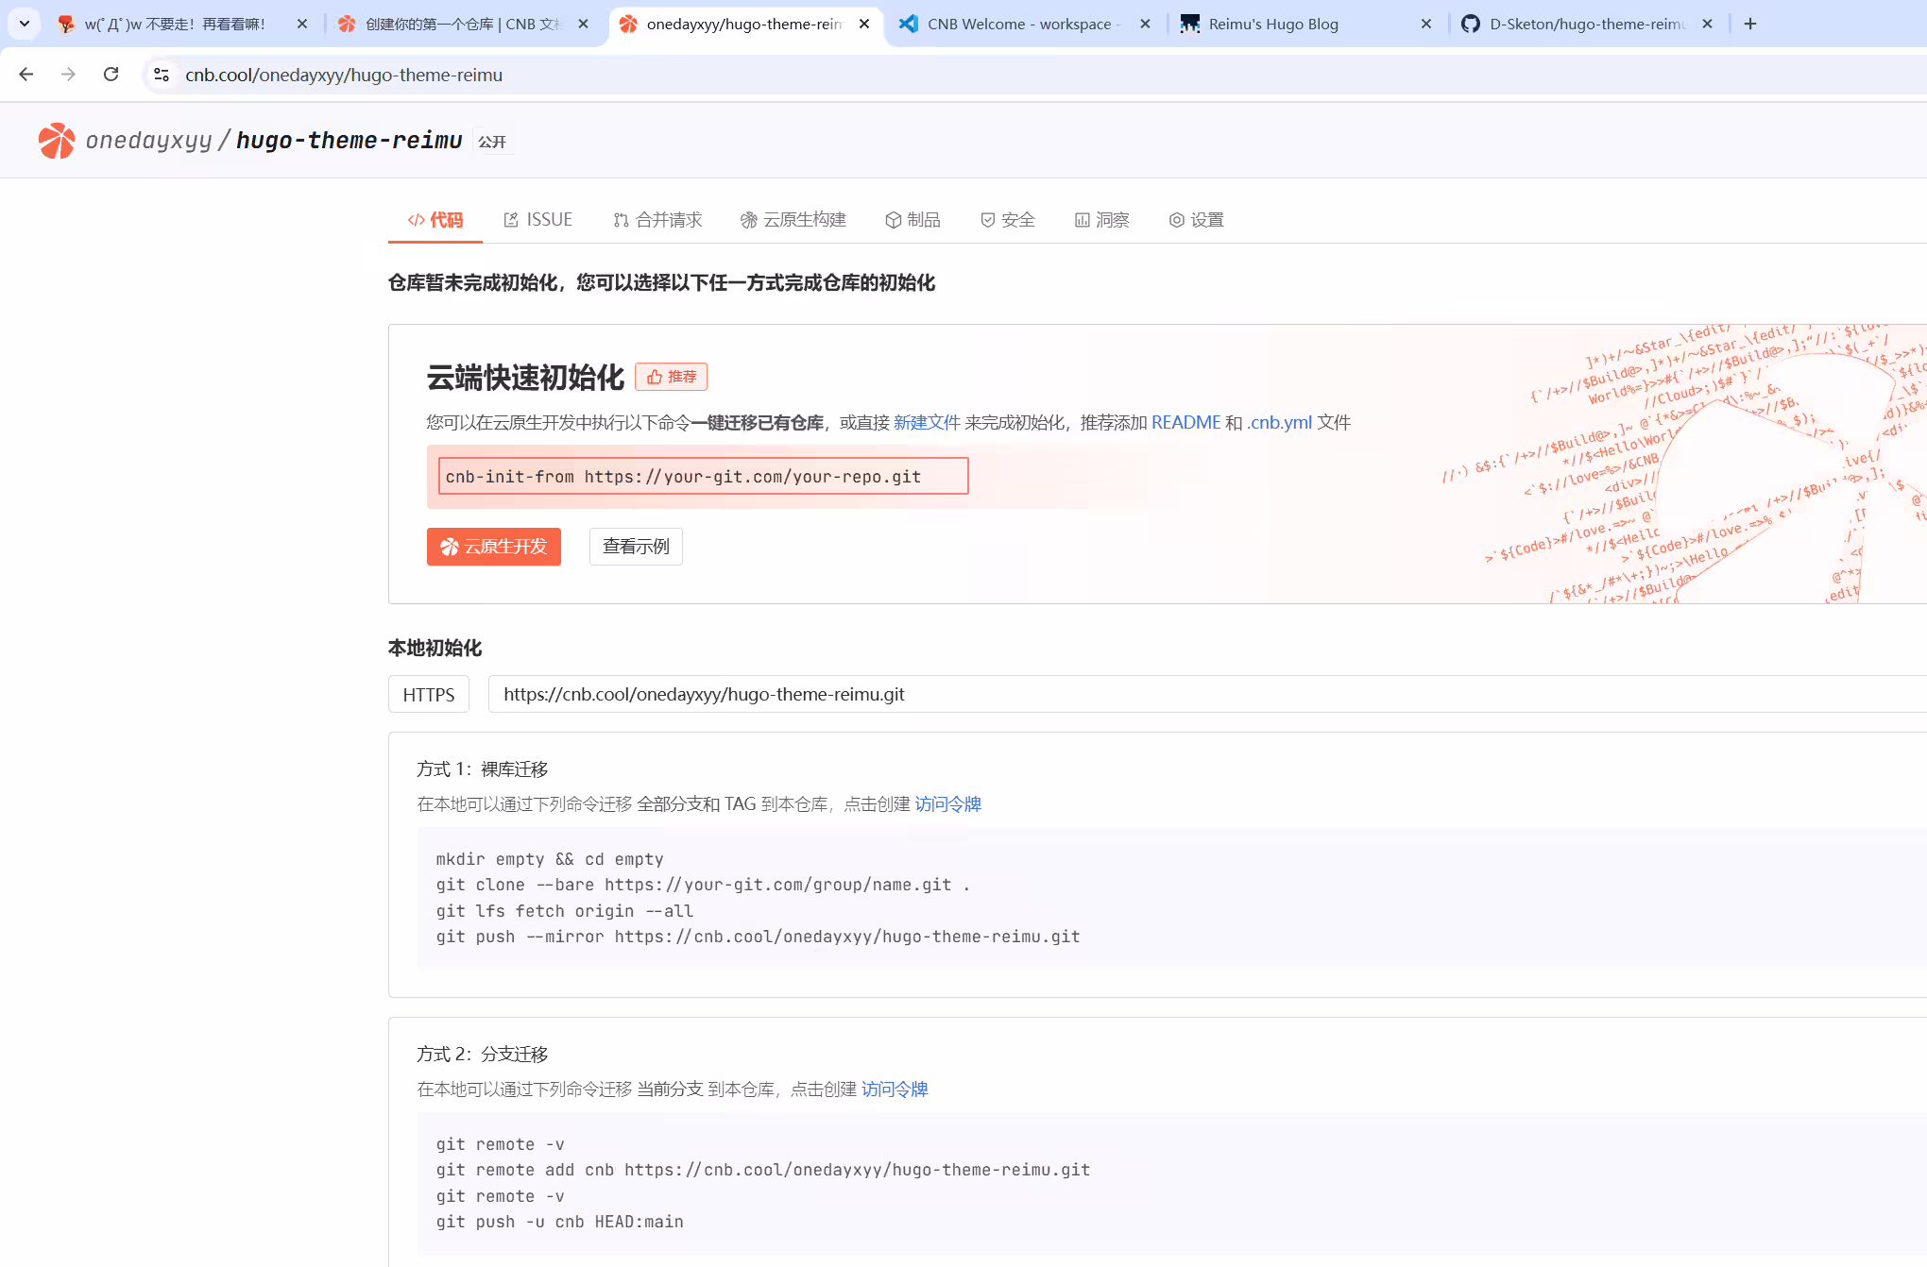Viewport: 1927px width, 1267px height.
Task: Close the Reimu's Hugo Blog tab
Action: coord(1426,24)
